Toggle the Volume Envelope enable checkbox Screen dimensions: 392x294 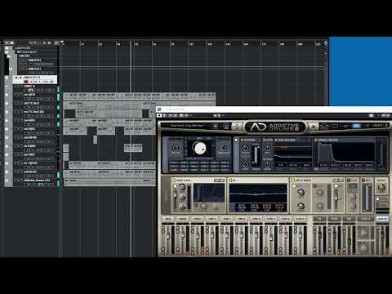point(316,140)
